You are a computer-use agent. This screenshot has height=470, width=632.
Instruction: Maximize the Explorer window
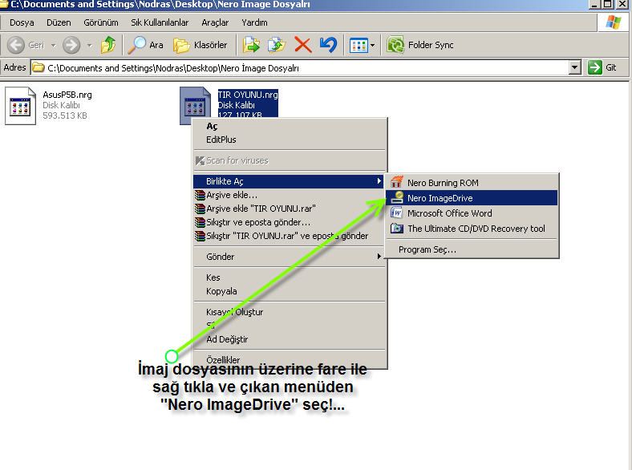(607, 4)
